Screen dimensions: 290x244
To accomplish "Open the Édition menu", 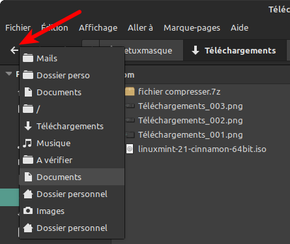I will (x=55, y=28).
